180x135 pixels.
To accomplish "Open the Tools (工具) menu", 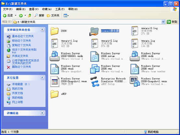I will tap(60, 9).
